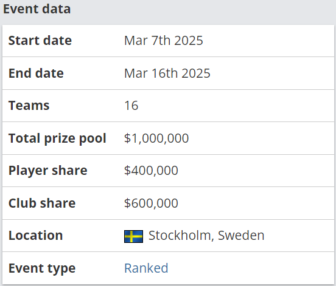Click the Club share label

[x=42, y=203]
